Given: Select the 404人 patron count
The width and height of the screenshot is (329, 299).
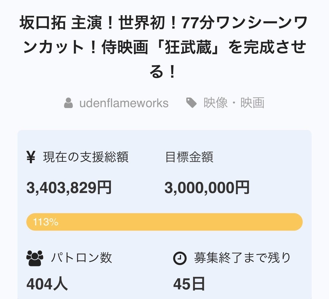Looking at the screenshot, I should pos(47,284).
